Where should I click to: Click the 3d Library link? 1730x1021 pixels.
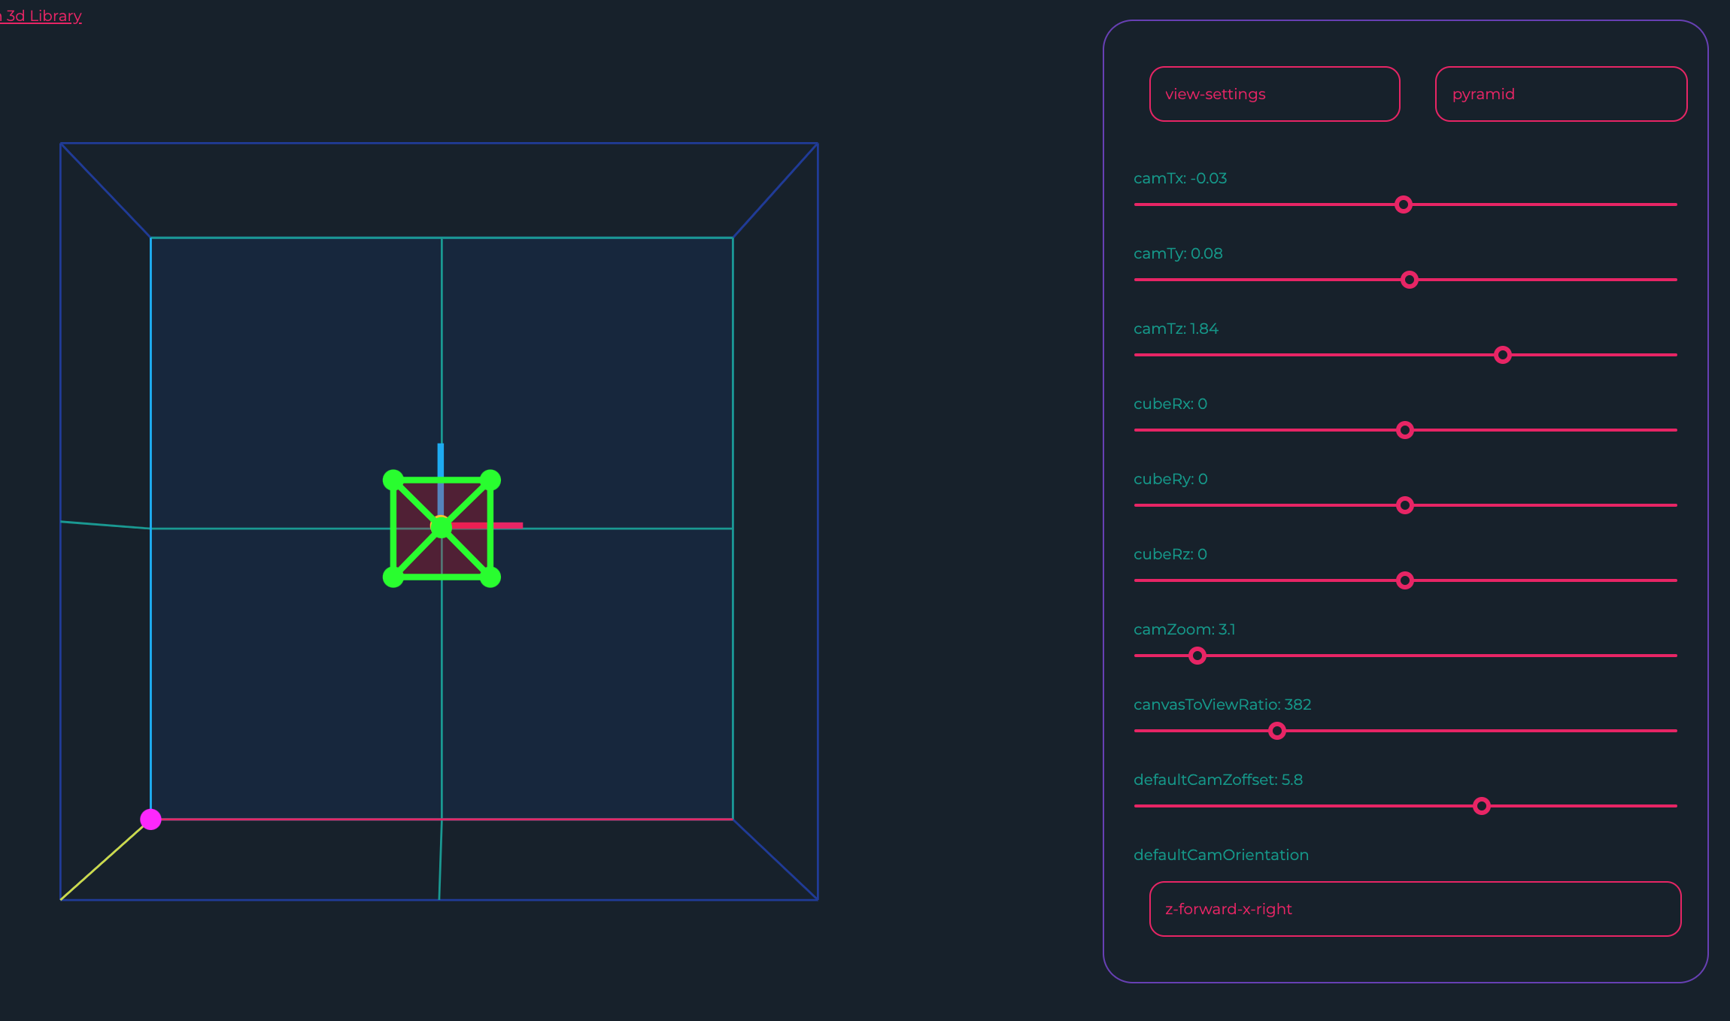(x=42, y=16)
